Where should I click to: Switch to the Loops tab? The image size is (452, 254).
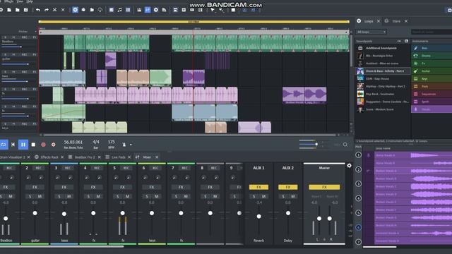pos(369,21)
